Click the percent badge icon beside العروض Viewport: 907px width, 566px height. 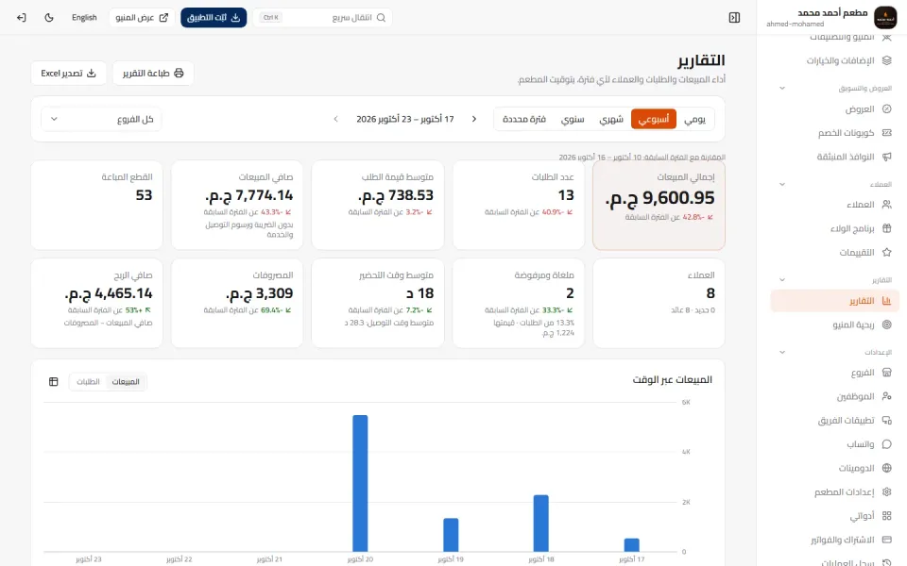[887, 108]
